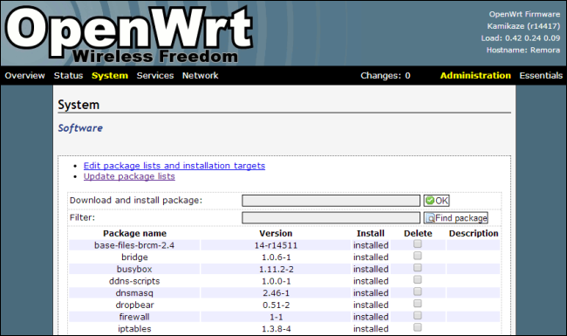The image size is (567, 336).
Task: Open the Overview menu
Action: point(24,76)
